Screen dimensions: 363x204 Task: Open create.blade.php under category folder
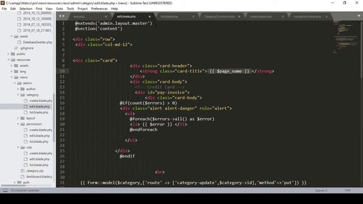[40, 101]
